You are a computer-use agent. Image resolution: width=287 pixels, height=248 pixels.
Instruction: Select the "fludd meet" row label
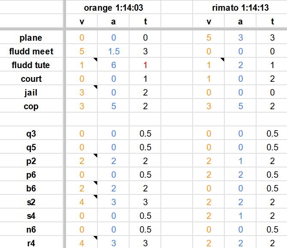[x=31, y=51]
